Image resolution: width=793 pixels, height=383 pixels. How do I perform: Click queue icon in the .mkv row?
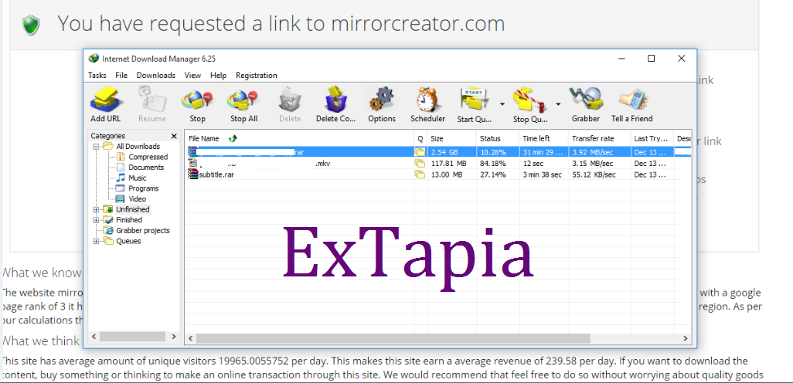419,163
